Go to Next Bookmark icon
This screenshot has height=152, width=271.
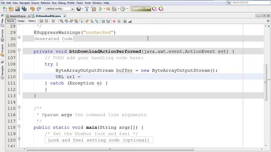92,21
